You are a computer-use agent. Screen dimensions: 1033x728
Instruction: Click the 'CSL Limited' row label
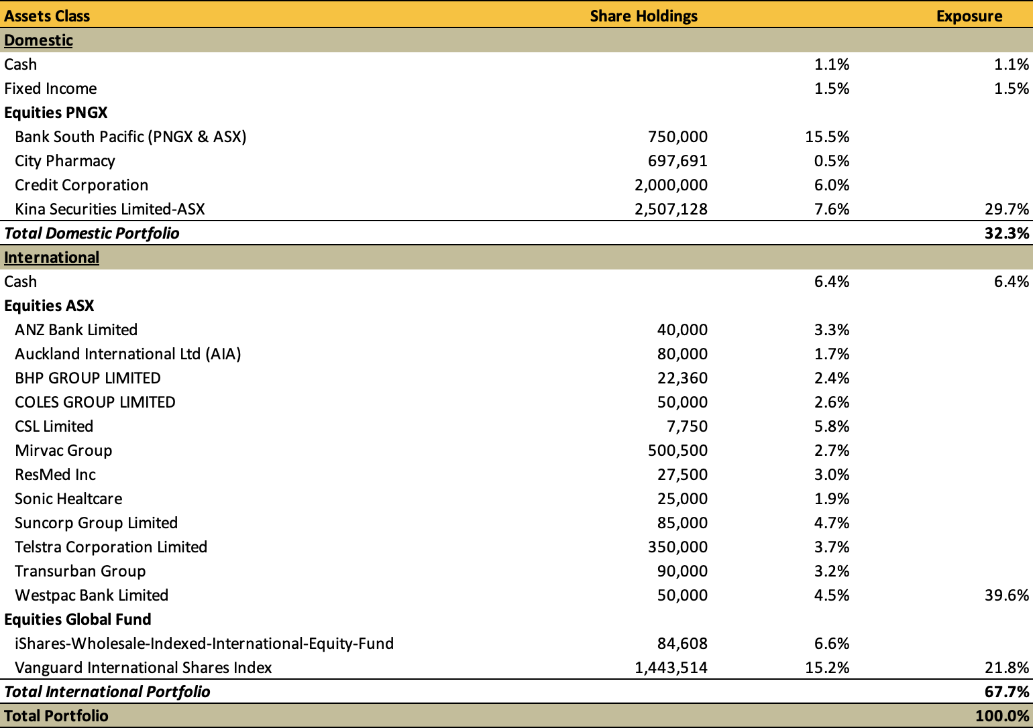pos(54,426)
